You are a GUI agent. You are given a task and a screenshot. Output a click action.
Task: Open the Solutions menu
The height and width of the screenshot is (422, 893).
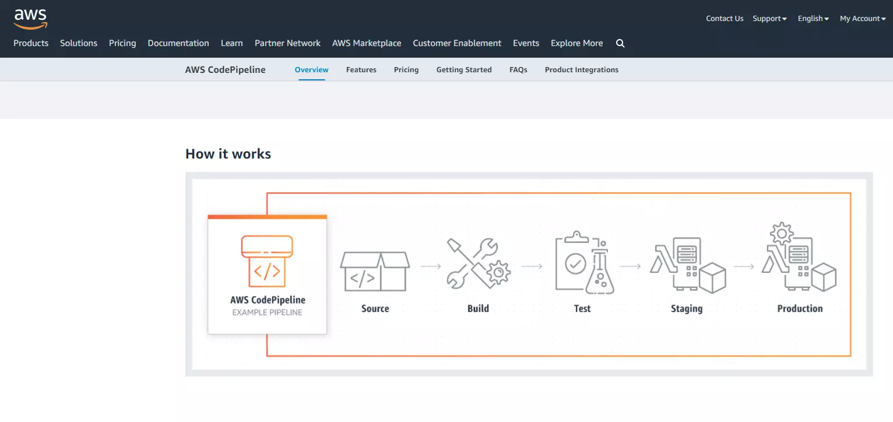coord(79,43)
